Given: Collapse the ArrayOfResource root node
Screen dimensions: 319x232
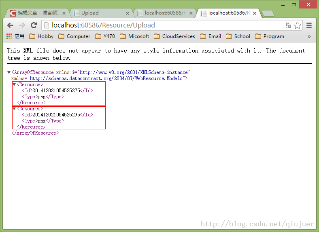Looking at the screenshot, I should point(9,72).
